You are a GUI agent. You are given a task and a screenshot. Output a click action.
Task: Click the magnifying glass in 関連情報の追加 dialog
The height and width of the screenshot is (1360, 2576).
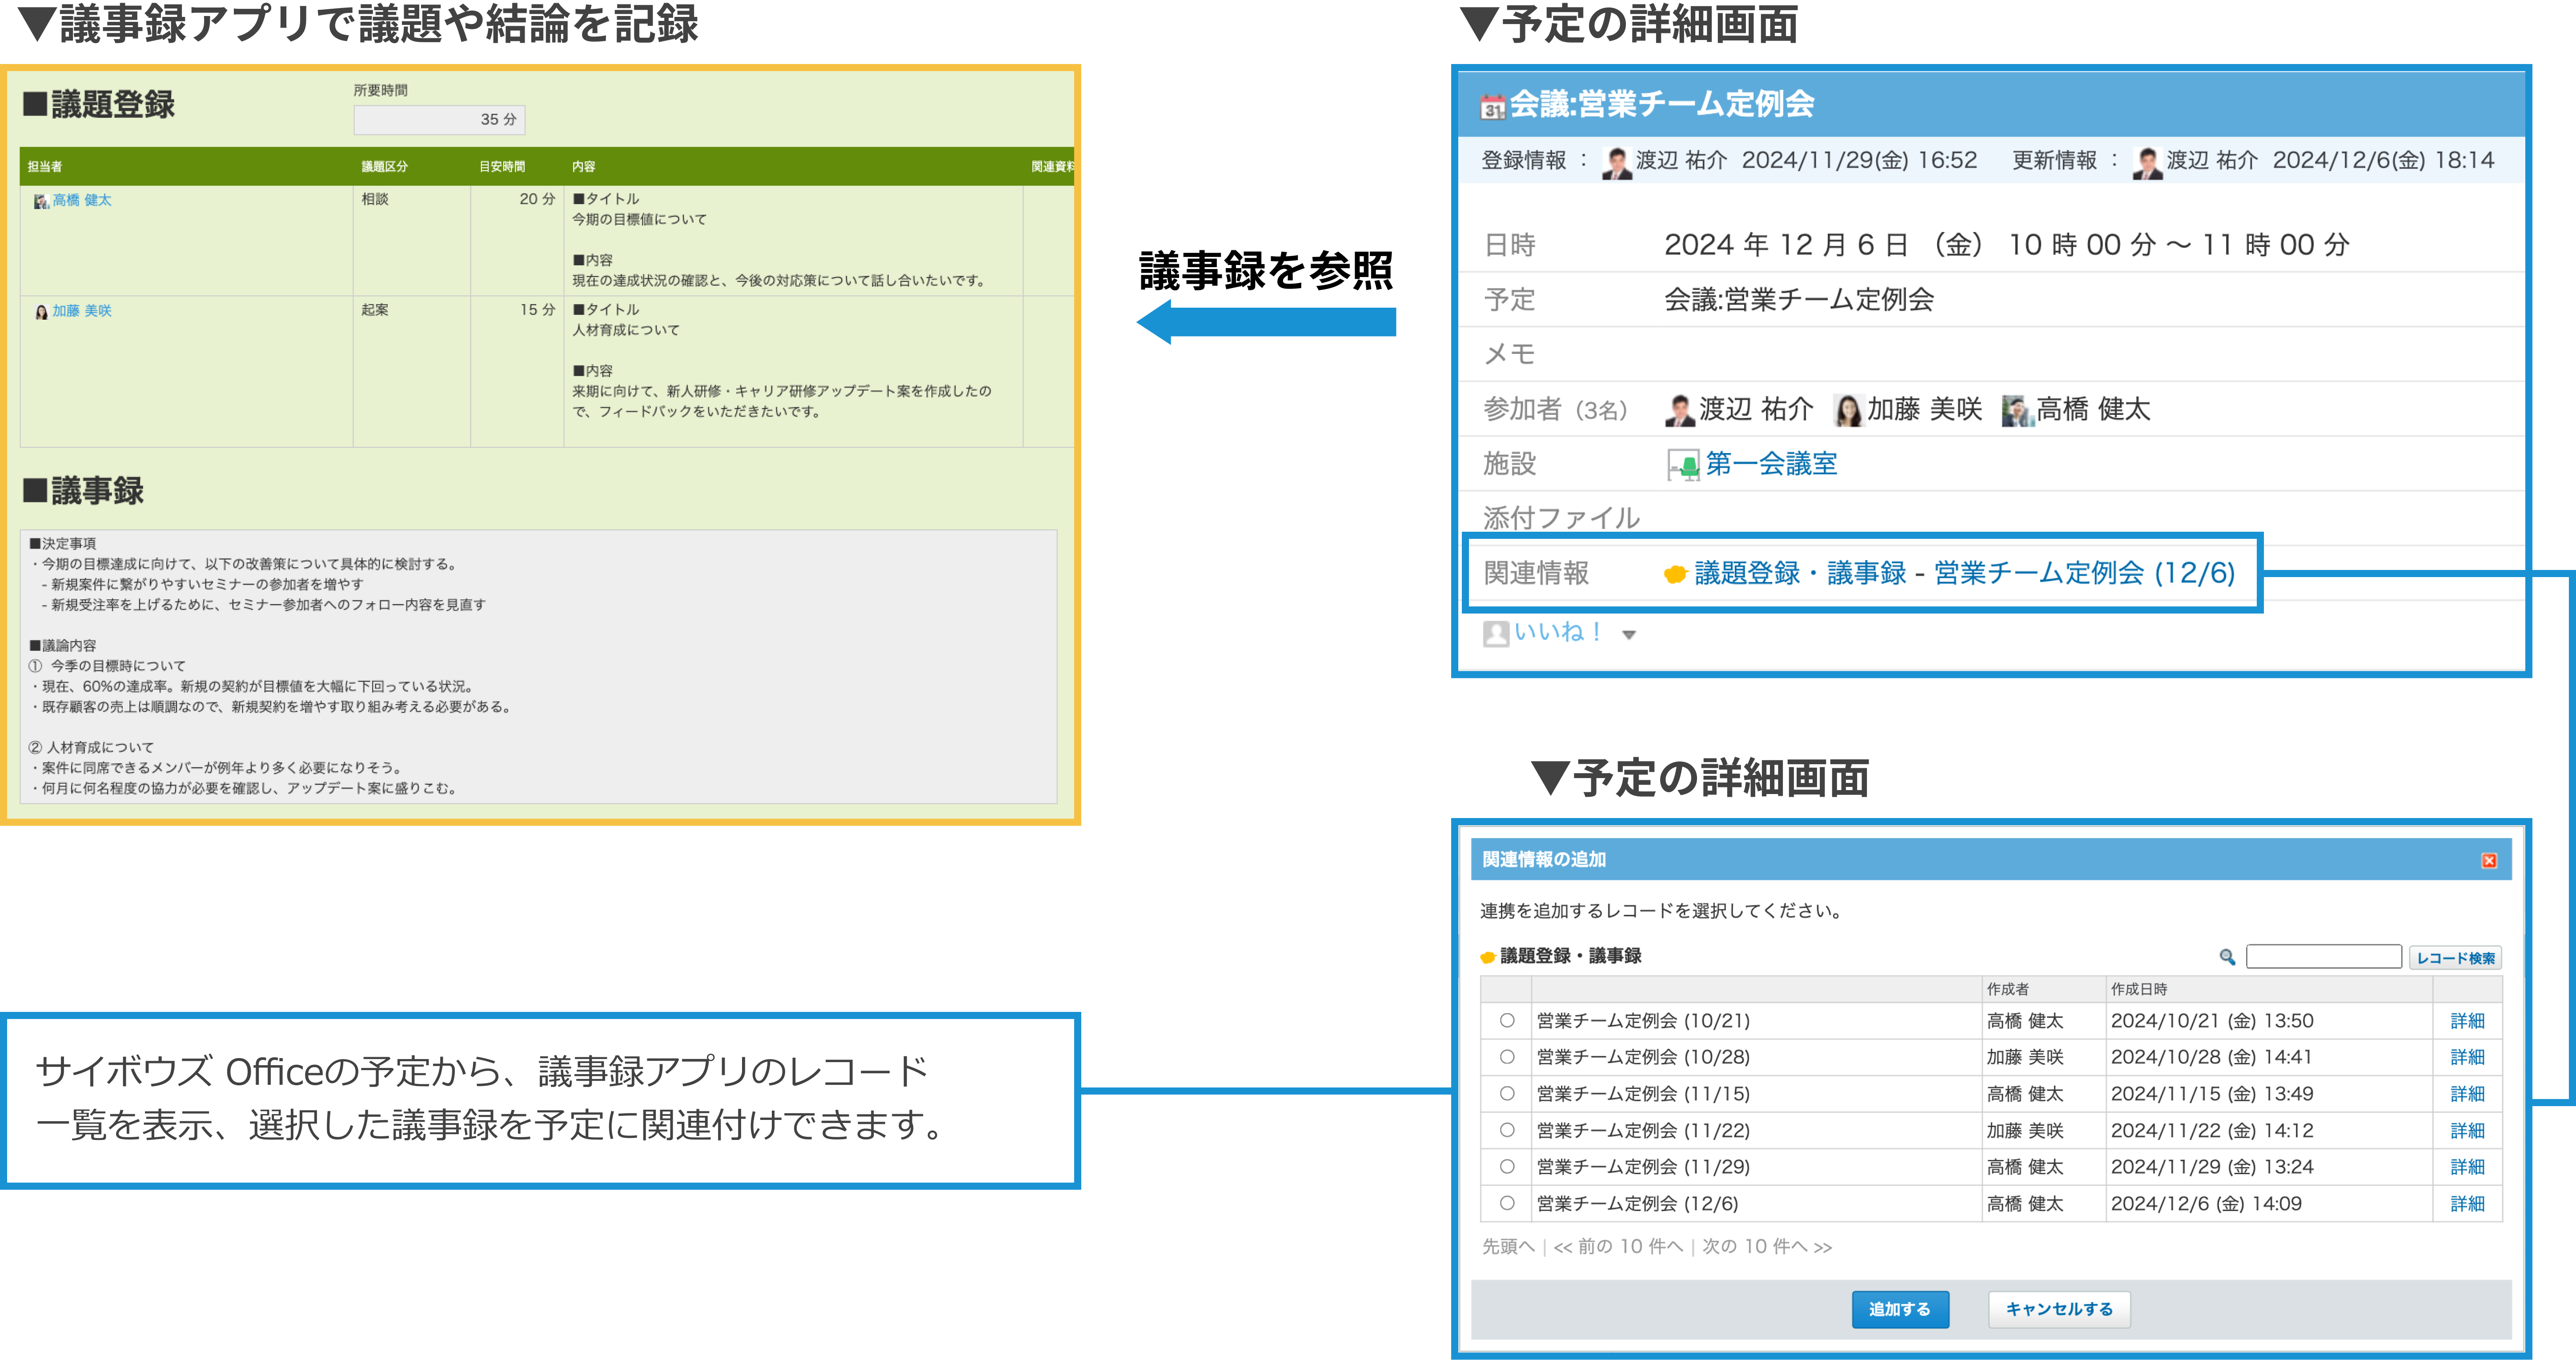tap(2228, 958)
